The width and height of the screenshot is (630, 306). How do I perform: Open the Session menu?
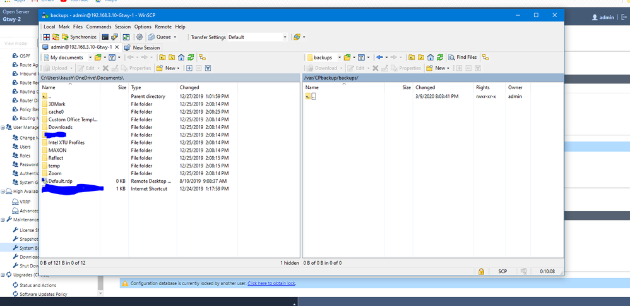pyautogui.click(x=122, y=27)
